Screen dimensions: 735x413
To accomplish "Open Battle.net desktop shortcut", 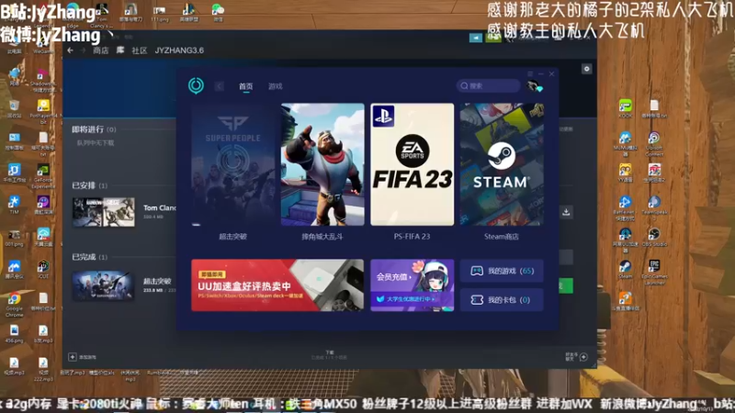I will tap(626, 208).
